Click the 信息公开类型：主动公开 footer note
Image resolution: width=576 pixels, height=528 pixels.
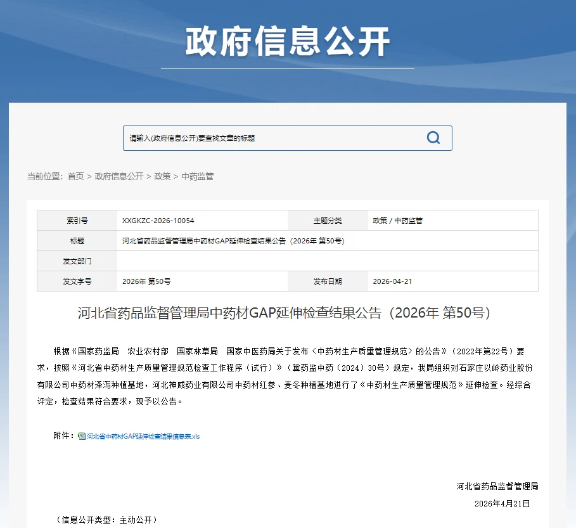point(106,520)
